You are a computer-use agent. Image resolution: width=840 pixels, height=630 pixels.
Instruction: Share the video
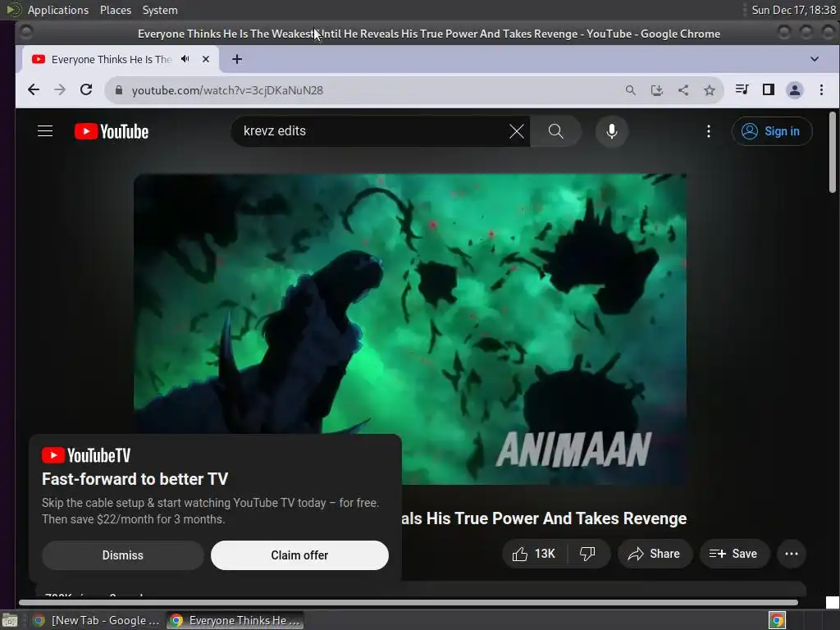click(655, 554)
